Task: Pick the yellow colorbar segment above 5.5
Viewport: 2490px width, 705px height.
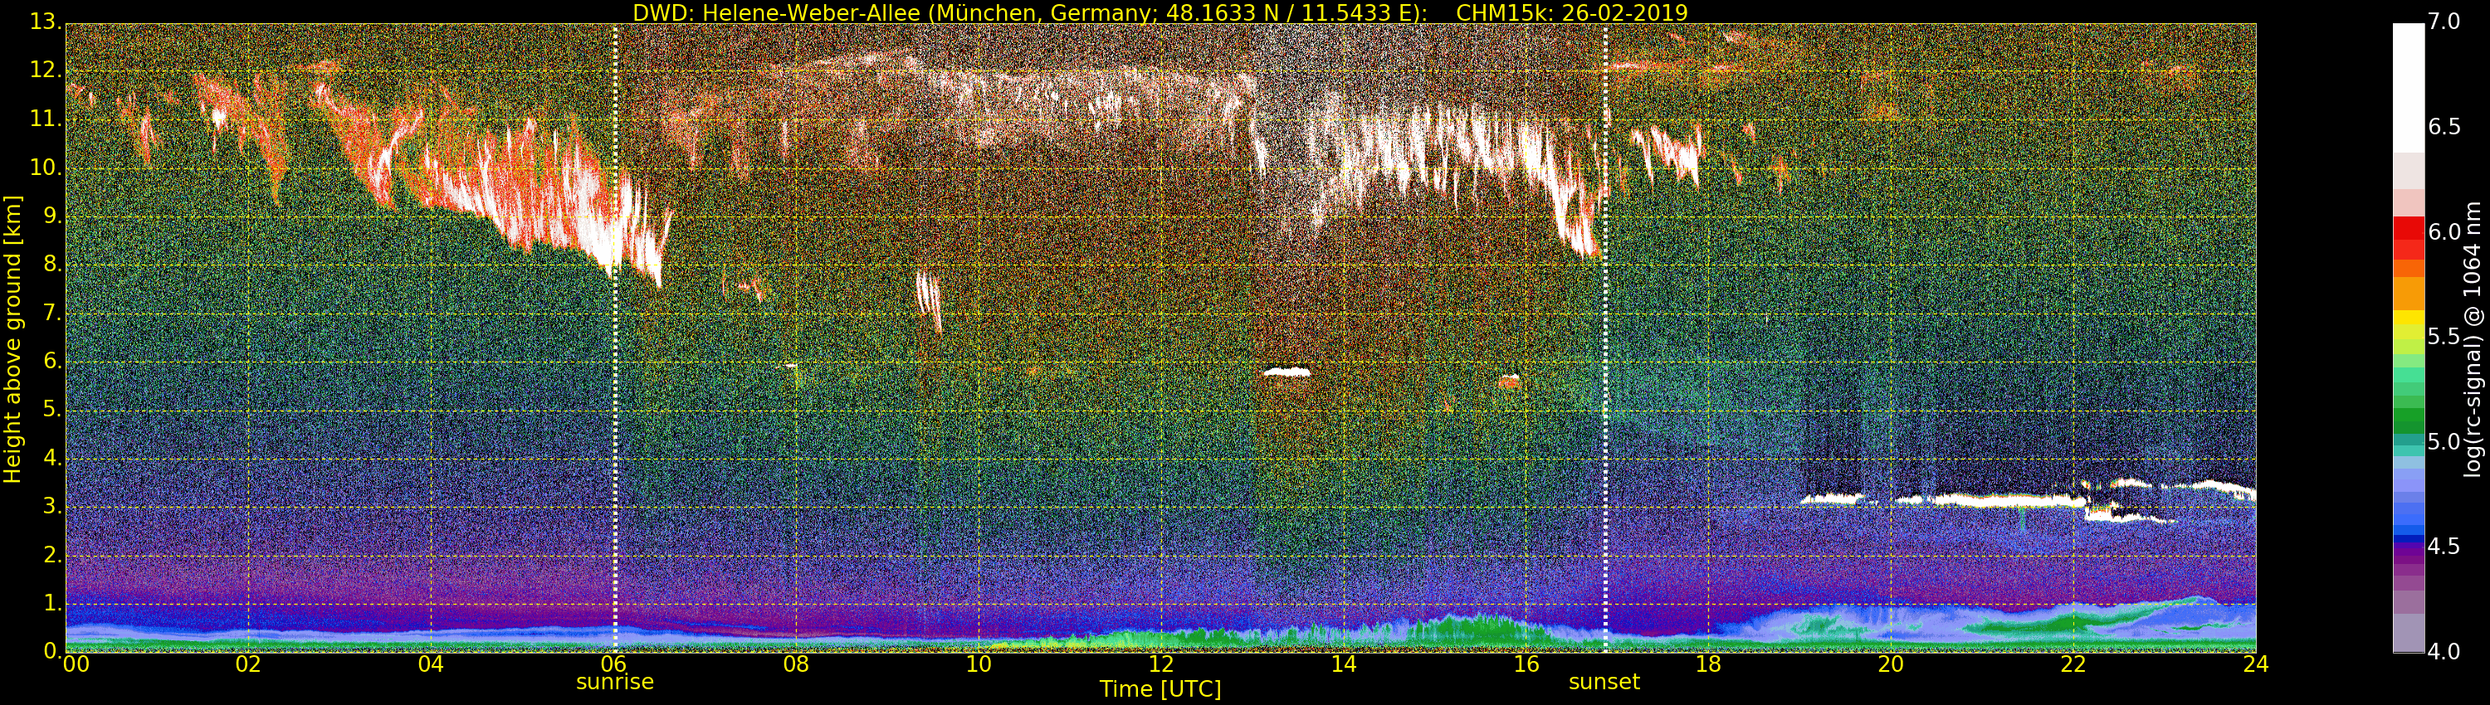Action: pos(2408,318)
